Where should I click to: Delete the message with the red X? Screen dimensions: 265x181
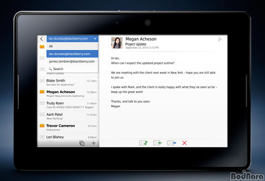185,143
